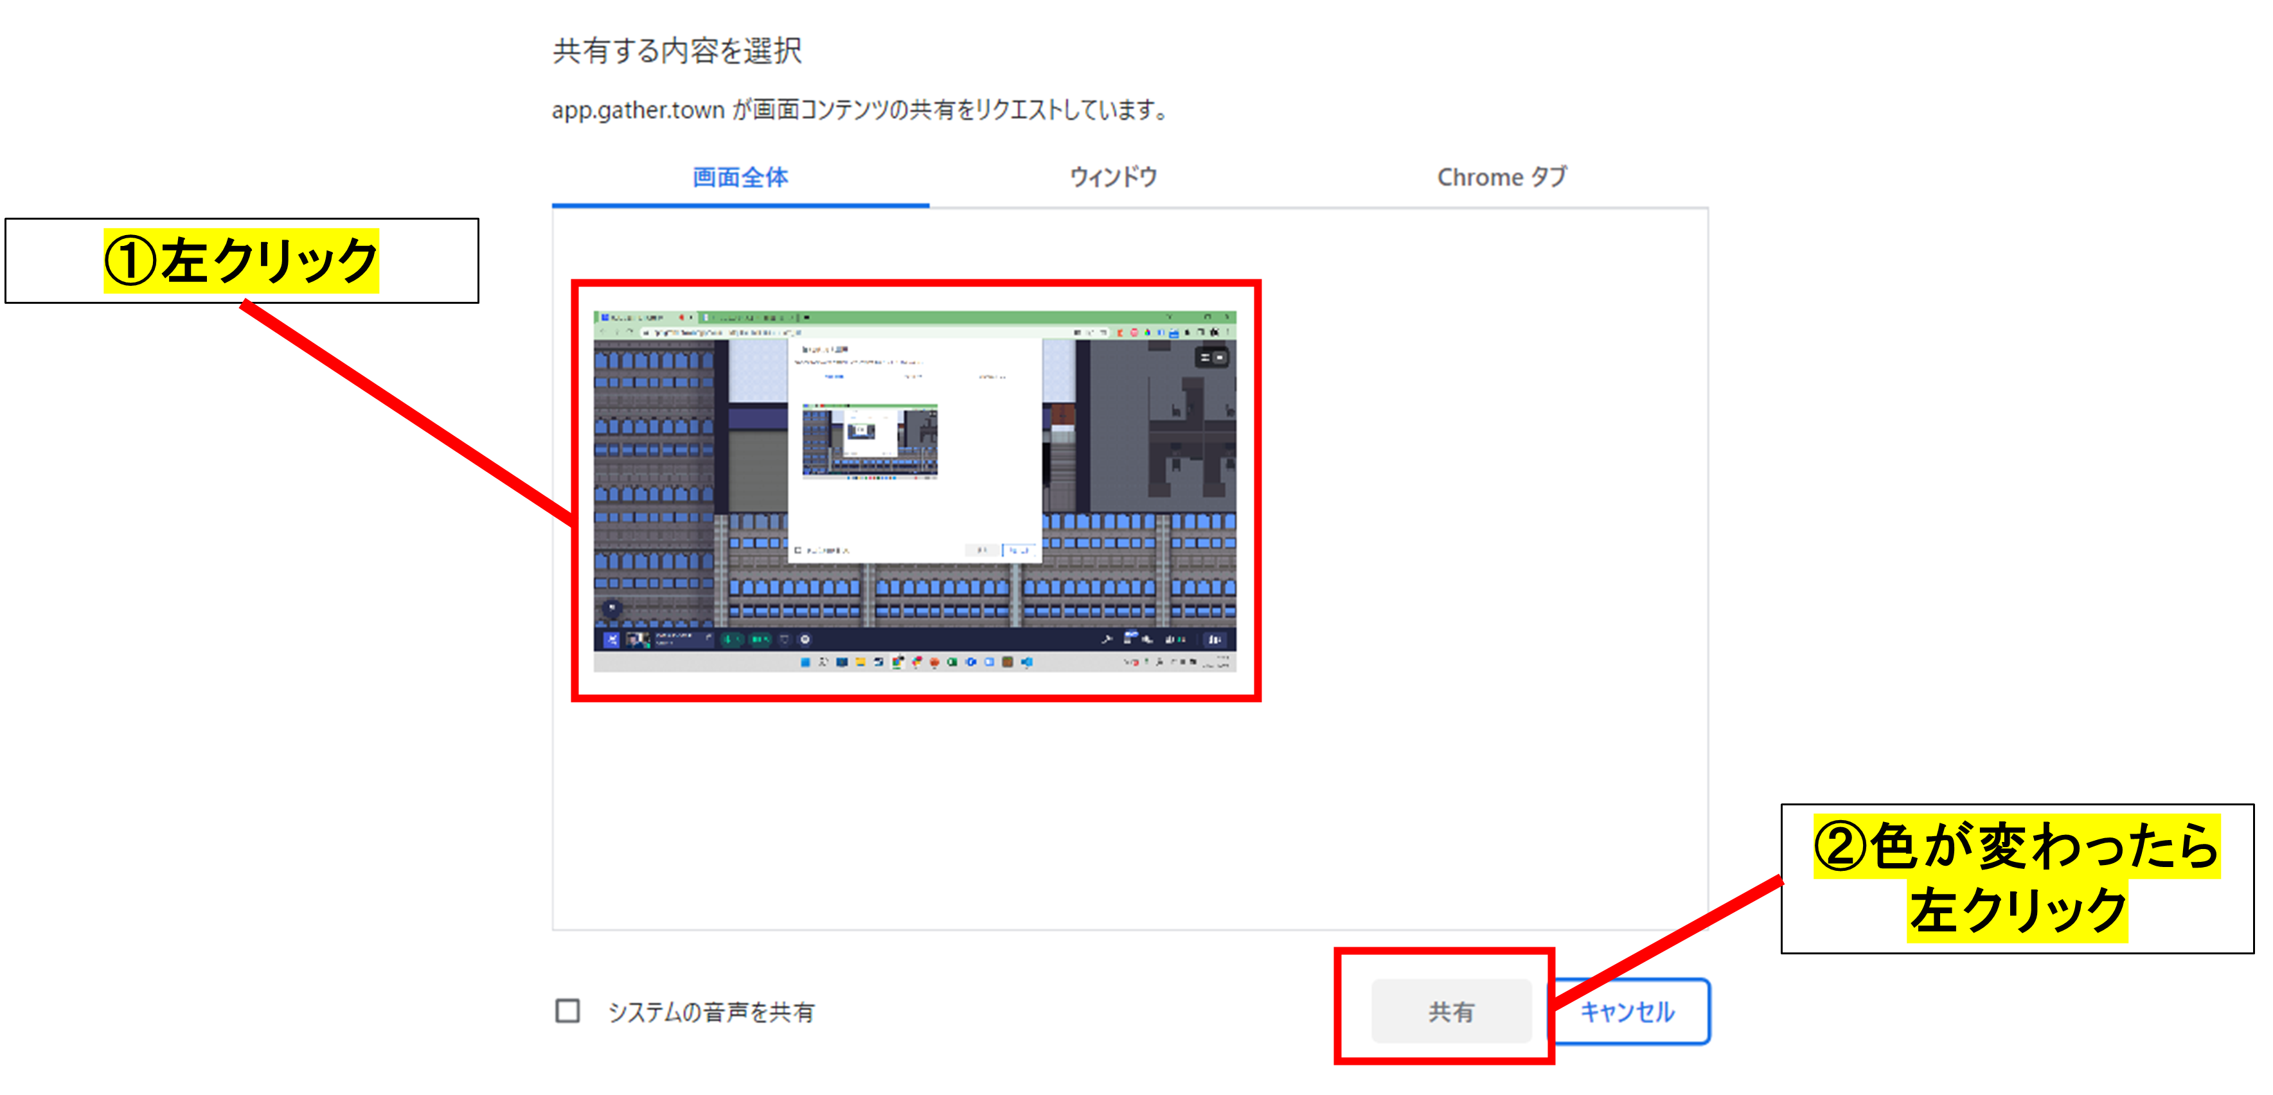Click the Windows Start icon in preview taskbar

point(806,663)
